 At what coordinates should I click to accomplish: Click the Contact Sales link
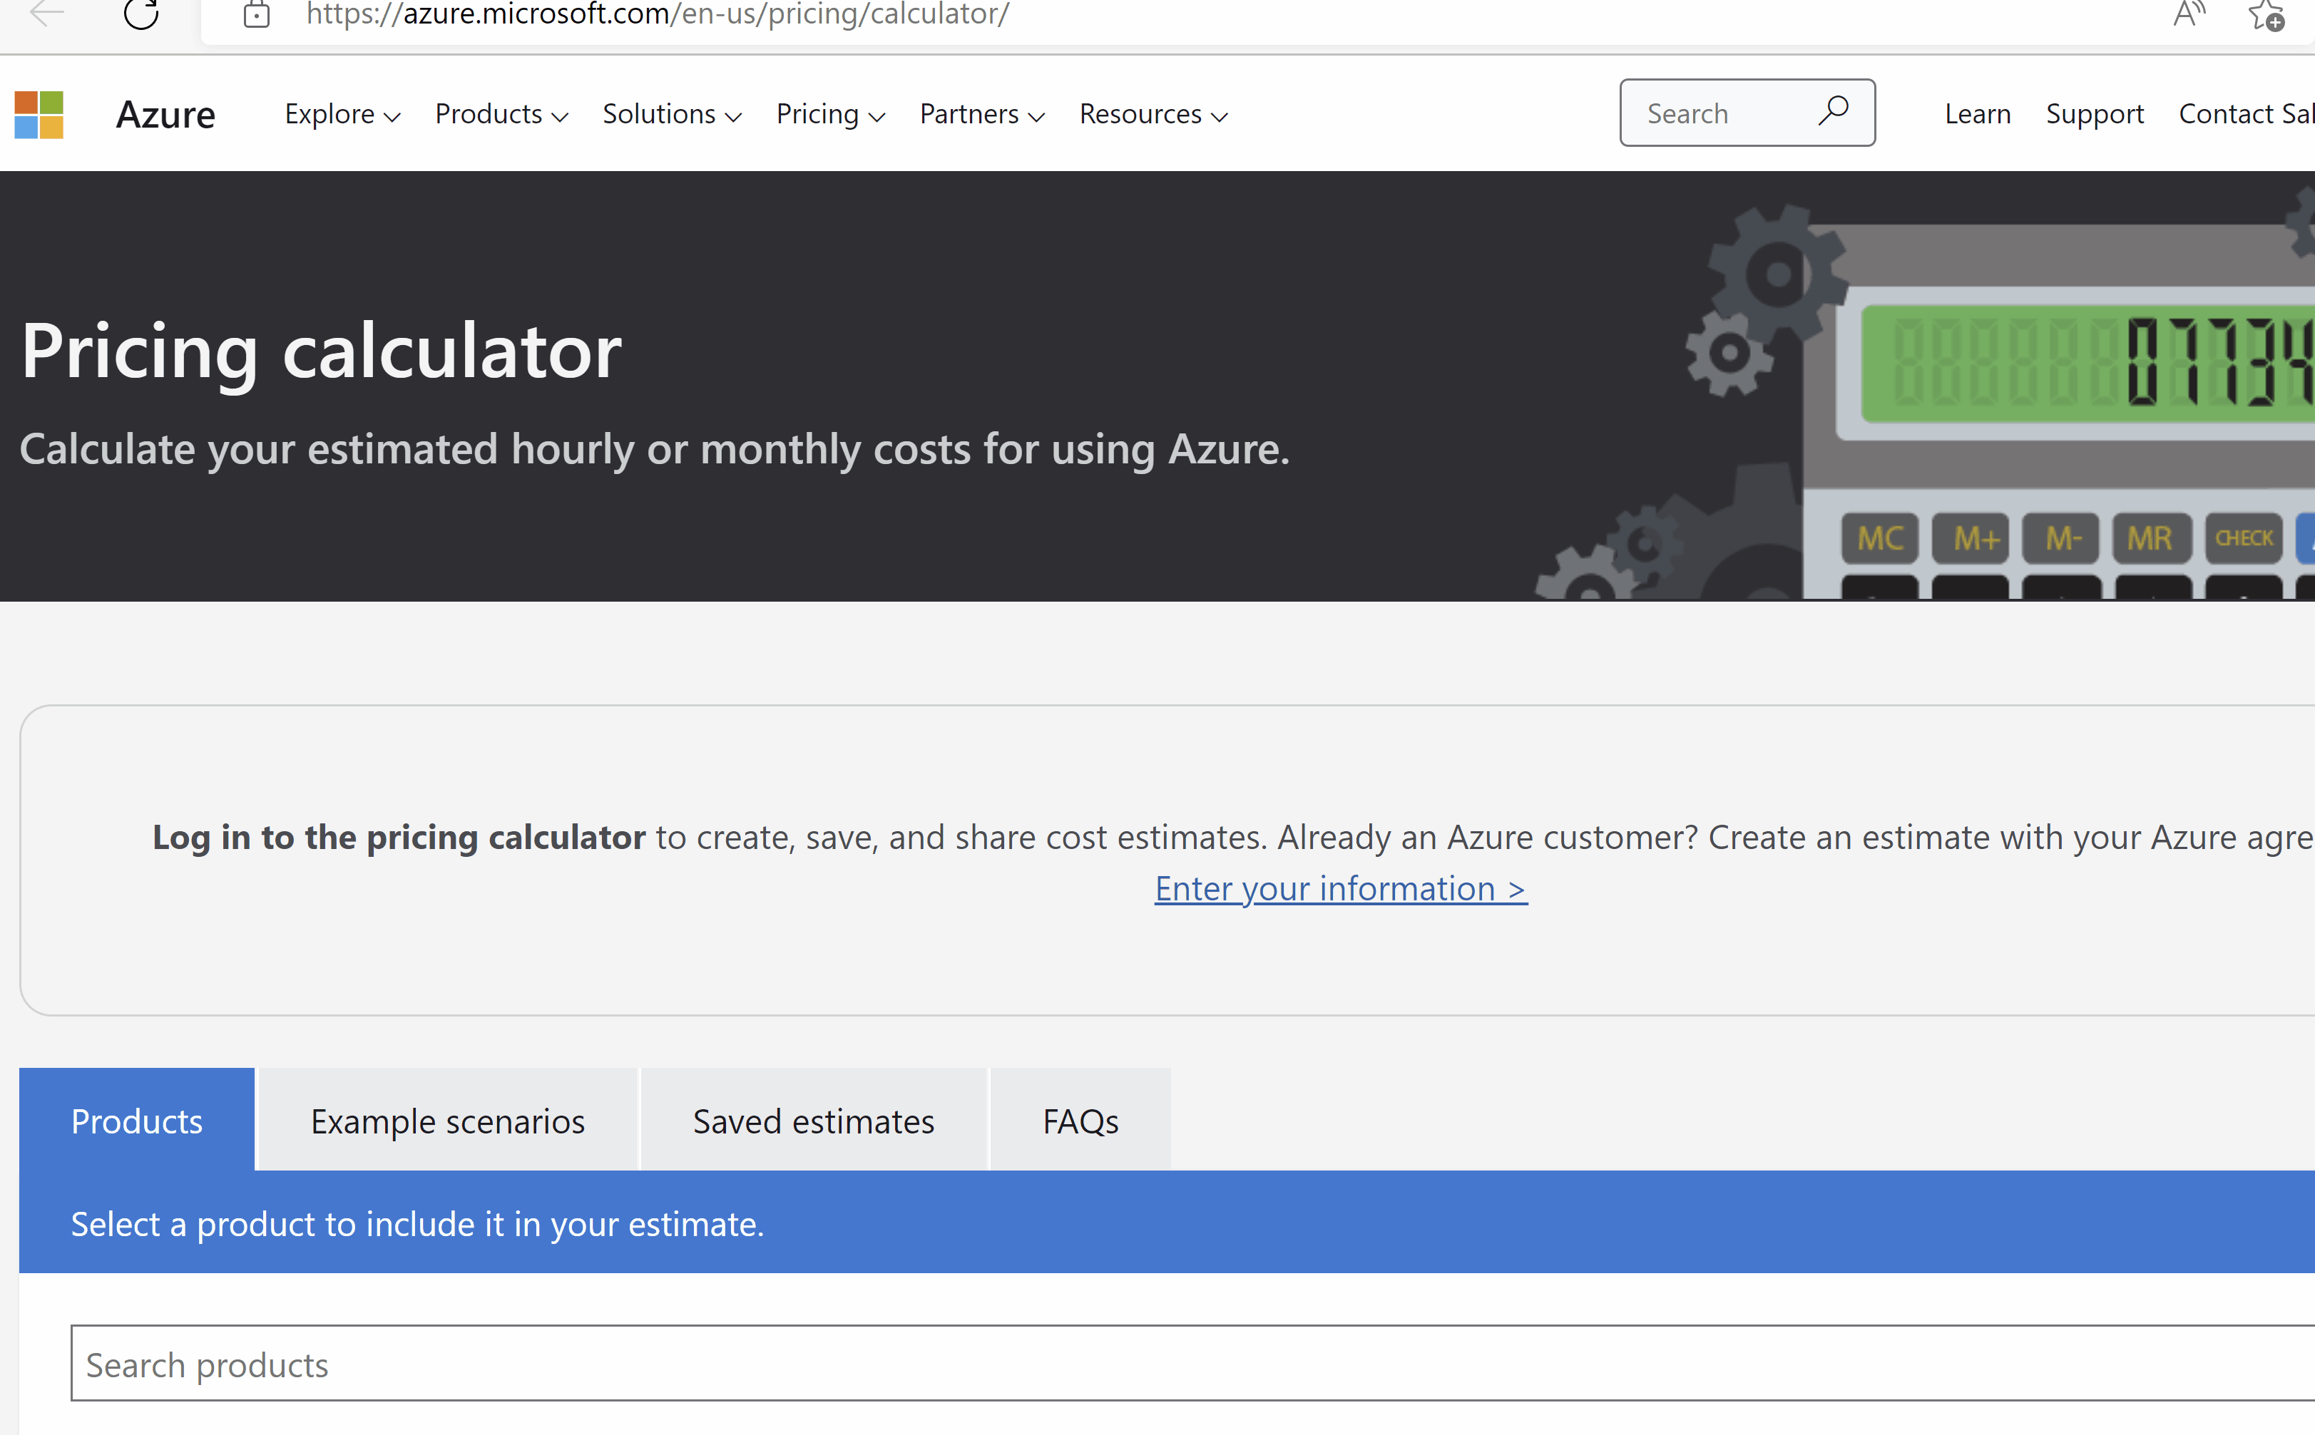tap(2247, 114)
